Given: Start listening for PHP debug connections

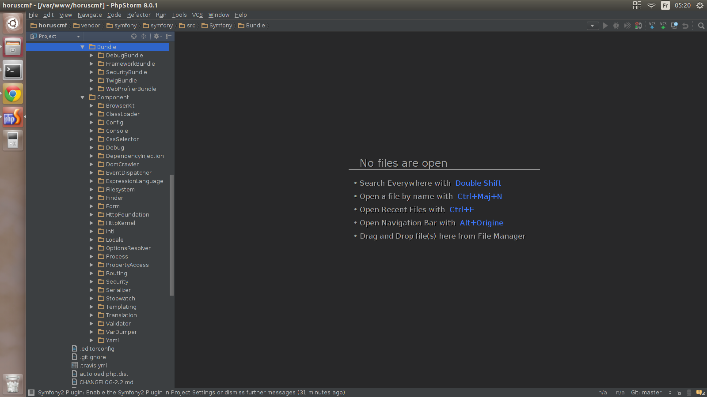Looking at the screenshot, I should click(639, 26).
